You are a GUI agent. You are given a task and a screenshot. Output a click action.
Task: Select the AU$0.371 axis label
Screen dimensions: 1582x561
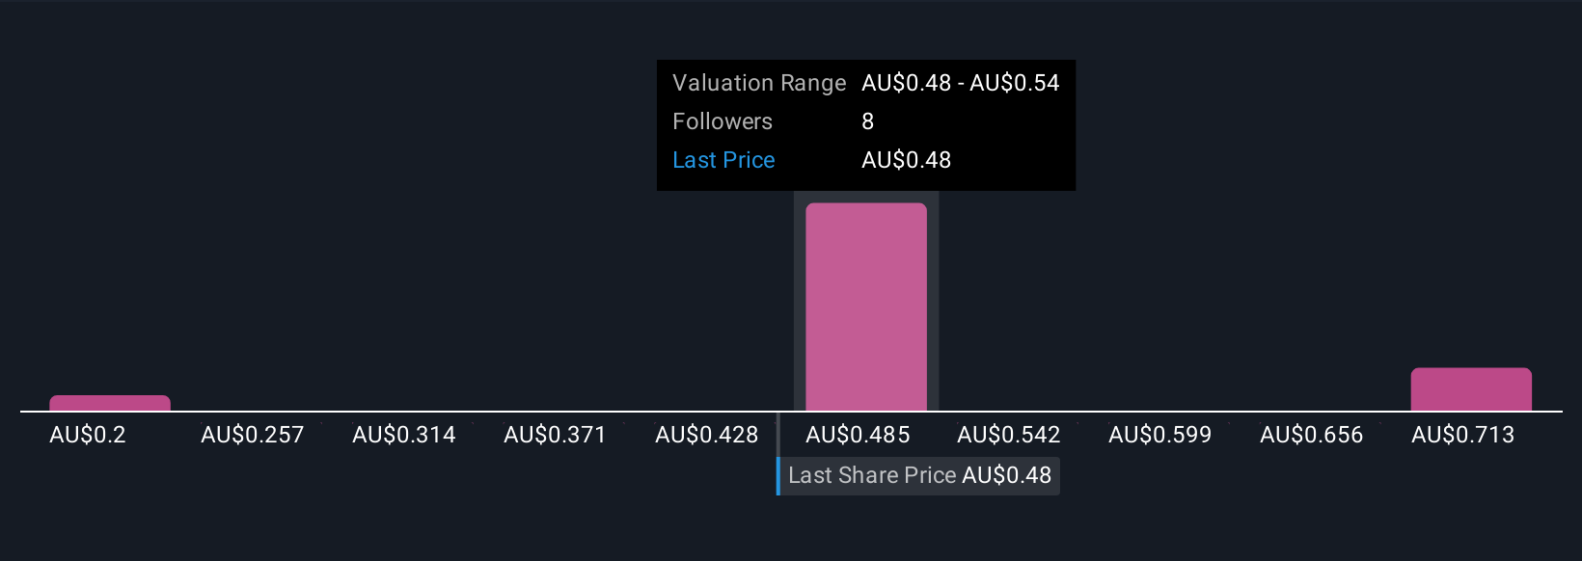click(556, 435)
